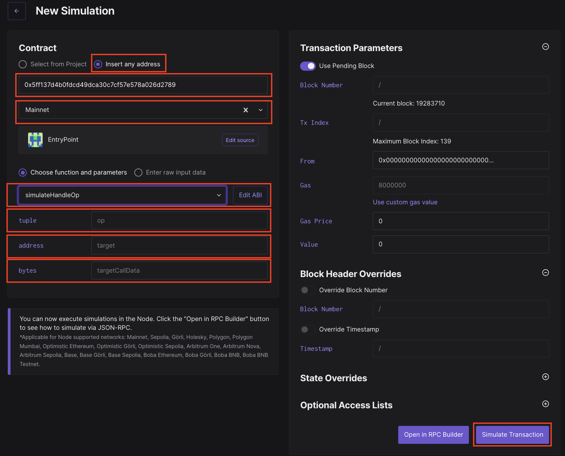Enable the Override Timestamp switch
This screenshot has width=565, height=456.
[308, 329]
